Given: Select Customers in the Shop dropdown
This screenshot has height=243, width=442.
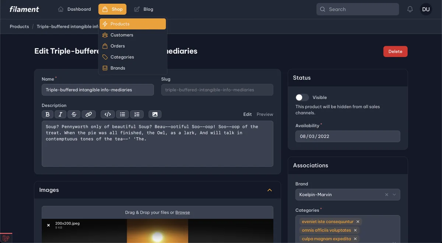Looking at the screenshot, I should point(133,35).
